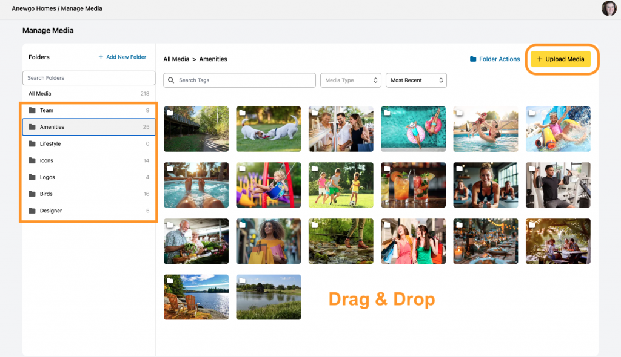Click the Folder Actions folder icon

tap(473, 59)
